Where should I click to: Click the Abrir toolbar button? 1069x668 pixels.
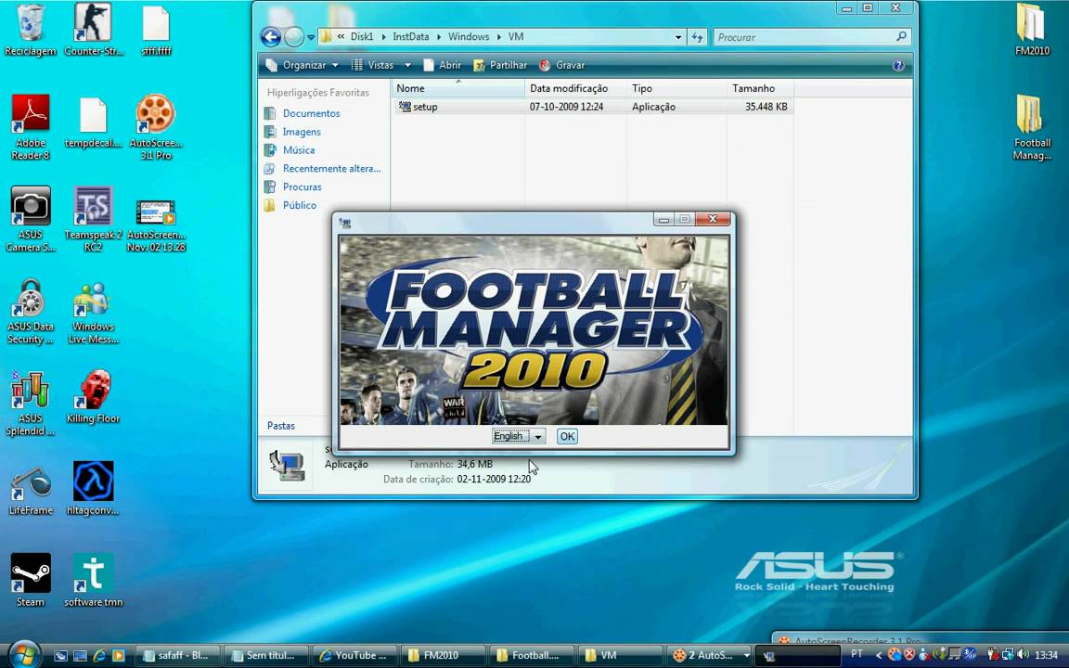coord(443,66)
